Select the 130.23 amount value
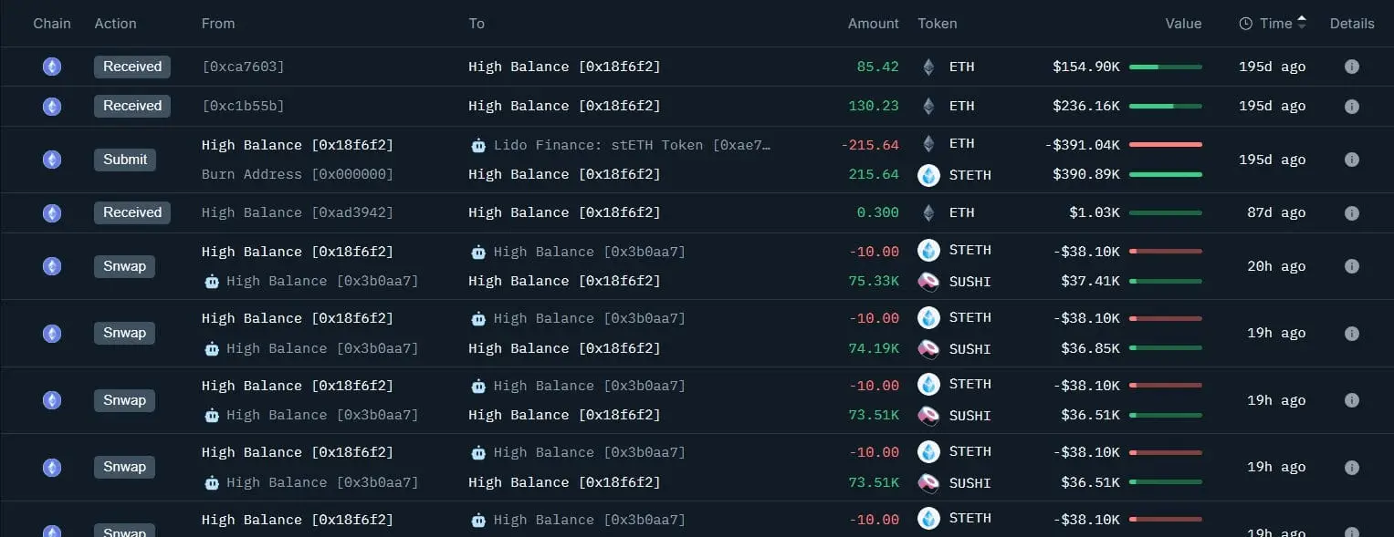Image resolution: width=1394 pixels, height=537 pixels. tap(874, 106)
